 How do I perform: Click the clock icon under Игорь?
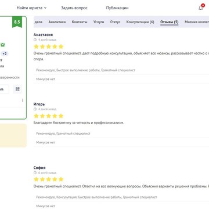click(35, 109)
